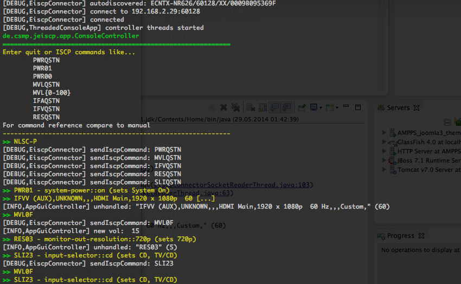Close the Progress view tab

point(421,236)
